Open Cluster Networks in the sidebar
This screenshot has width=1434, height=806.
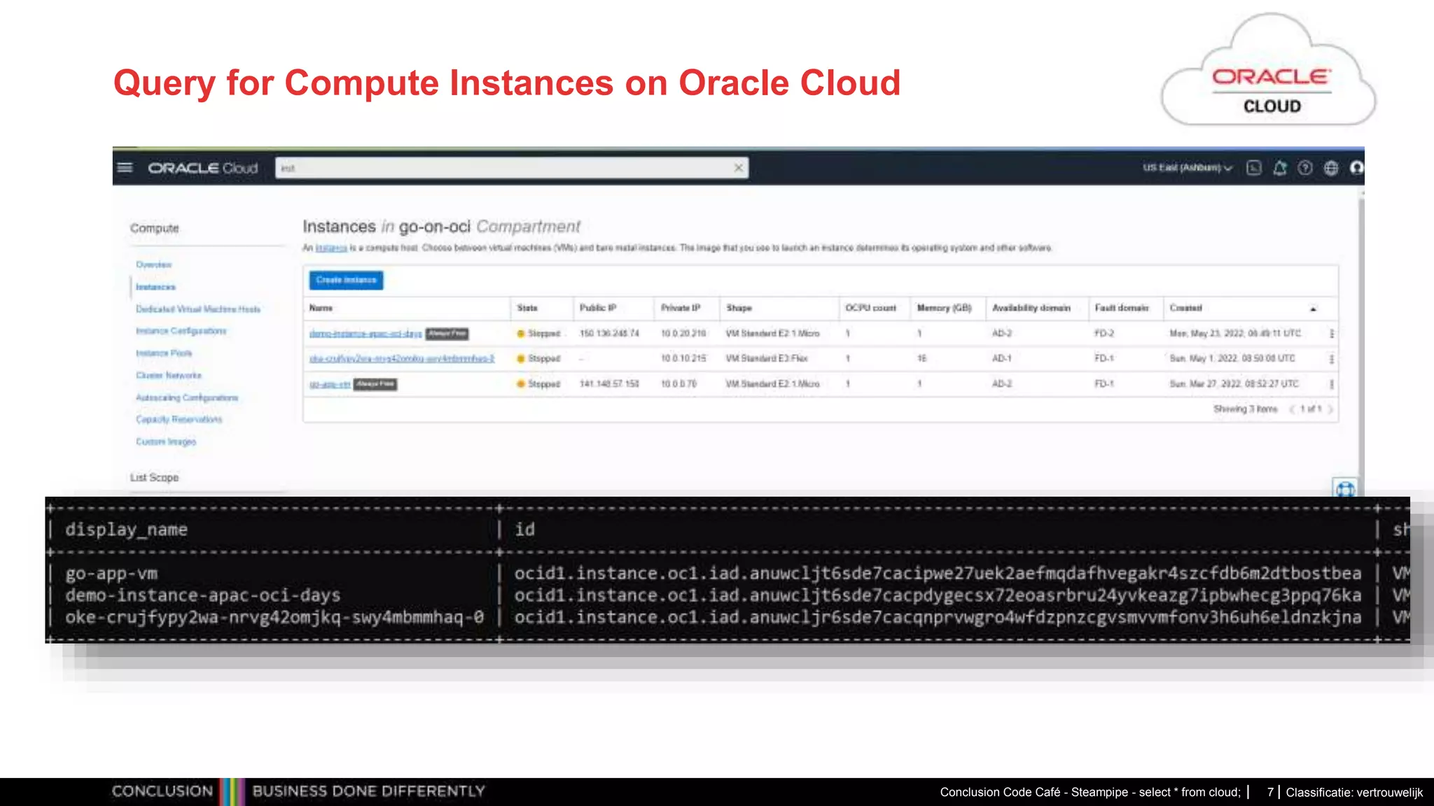[169, 376]
